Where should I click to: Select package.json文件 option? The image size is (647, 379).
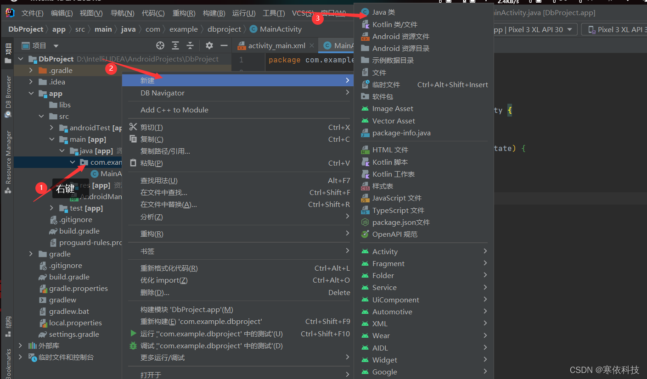tap(423, 222)
